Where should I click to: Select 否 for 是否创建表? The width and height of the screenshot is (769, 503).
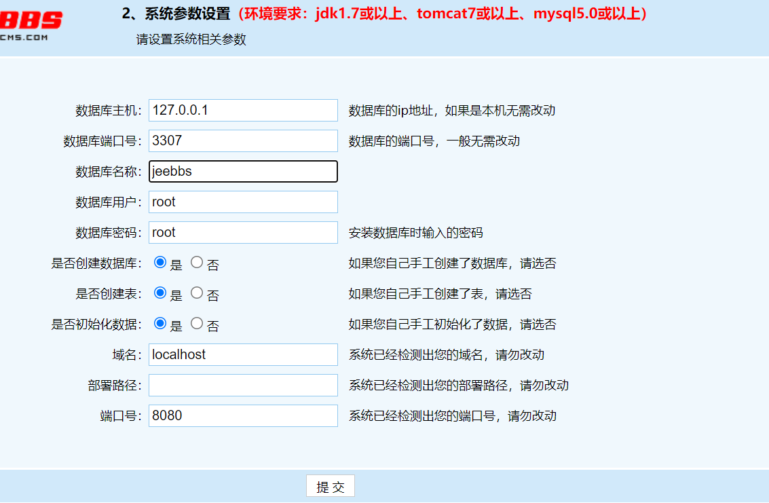(197, 293)
